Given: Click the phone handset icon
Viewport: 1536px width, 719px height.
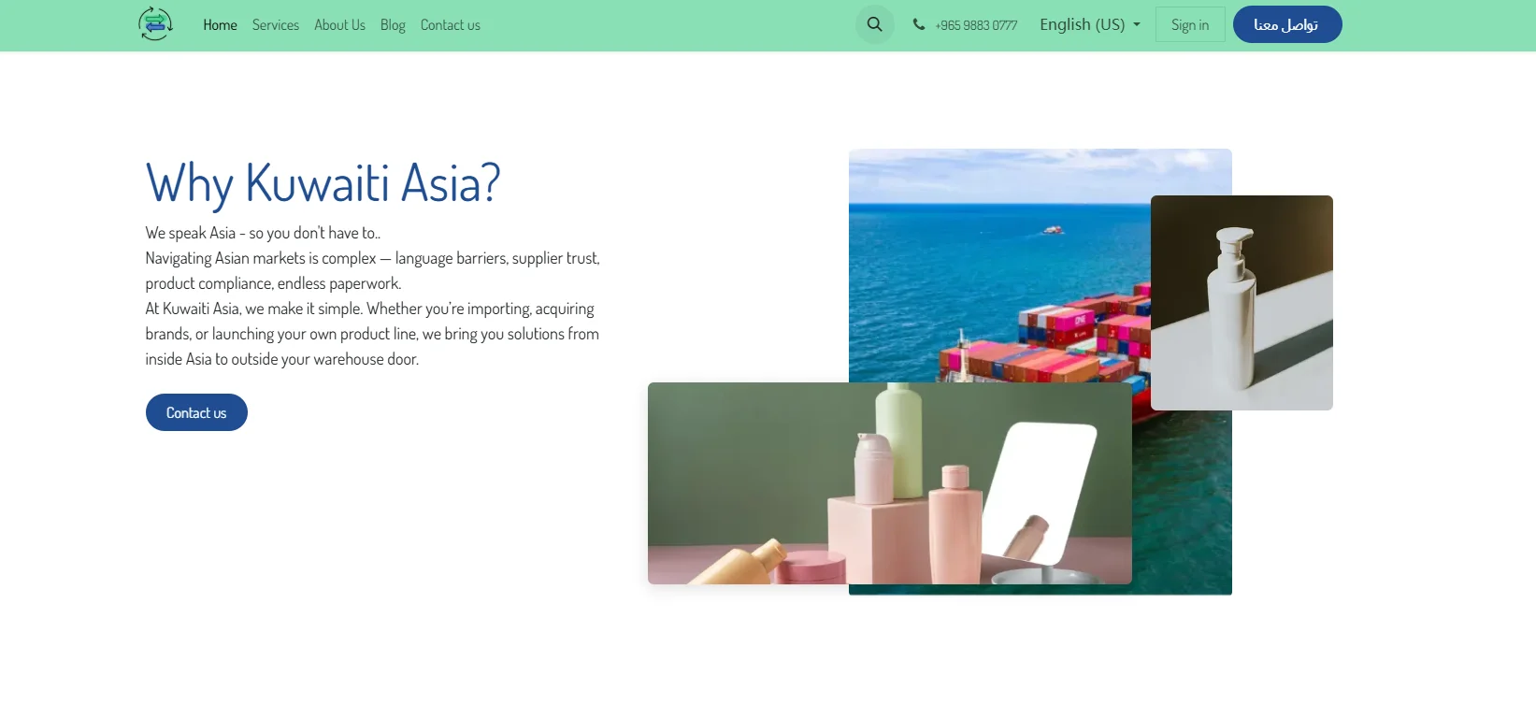Looking at the screenshot, I should click(919, 24).
